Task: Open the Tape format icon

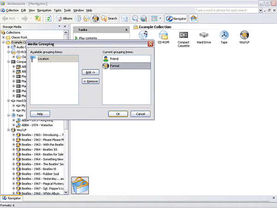Action: (223, 36)
